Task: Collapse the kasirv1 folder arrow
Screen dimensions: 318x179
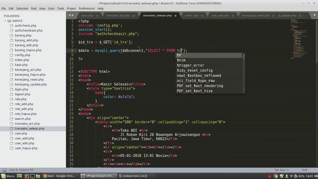Action: pos(5,21)
